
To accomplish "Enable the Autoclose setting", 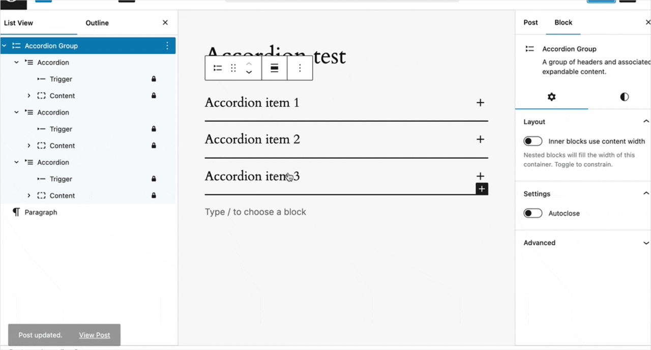I will coord(533,214).
